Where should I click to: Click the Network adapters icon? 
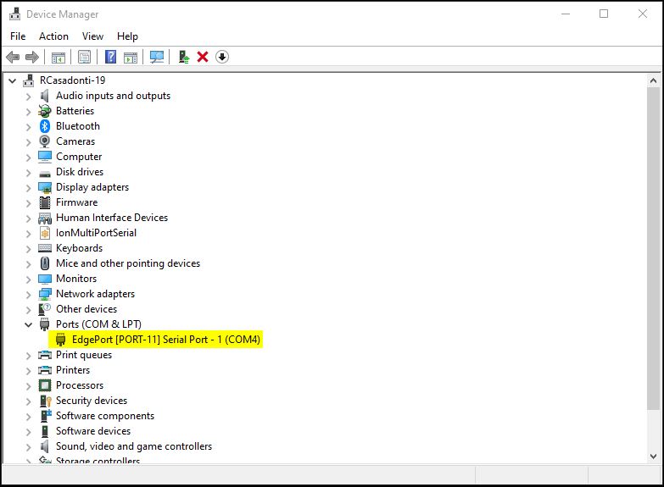(45, 294)
